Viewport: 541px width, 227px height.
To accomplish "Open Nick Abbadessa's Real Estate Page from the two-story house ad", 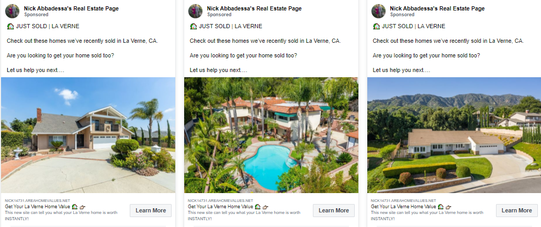I will tap(71, 8).
